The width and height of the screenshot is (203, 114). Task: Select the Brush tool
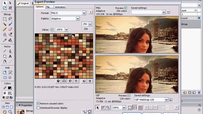click(10, 24)
